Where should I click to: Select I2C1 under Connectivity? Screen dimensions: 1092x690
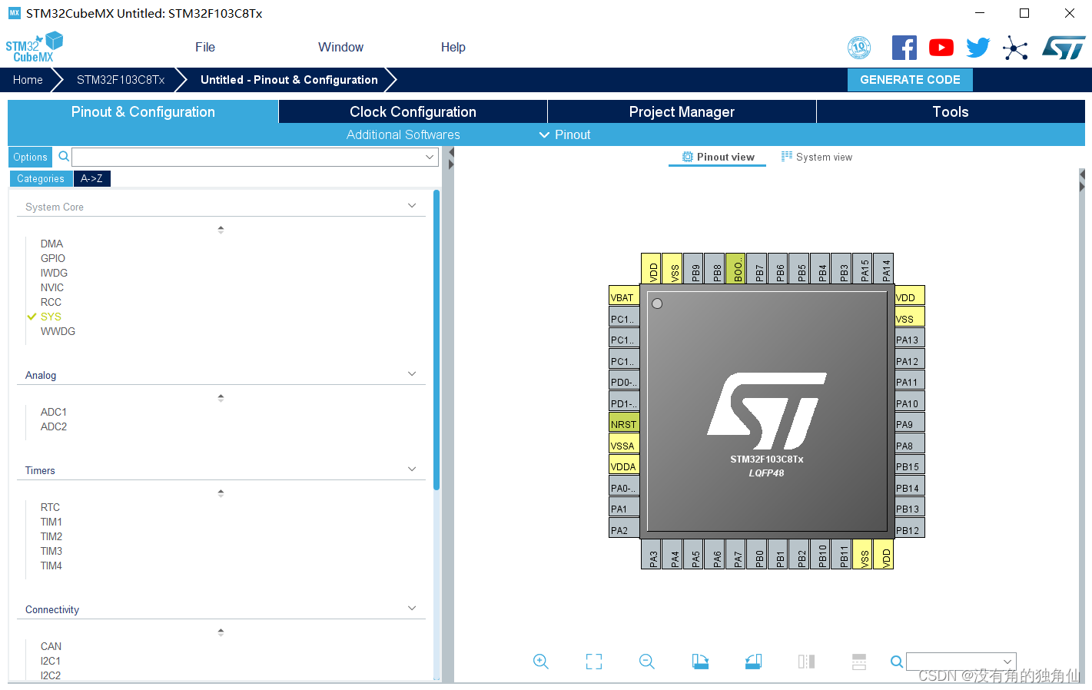coord(51,661)
